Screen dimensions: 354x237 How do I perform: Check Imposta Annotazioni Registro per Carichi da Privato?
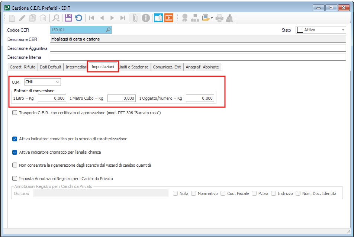(15, 179)
